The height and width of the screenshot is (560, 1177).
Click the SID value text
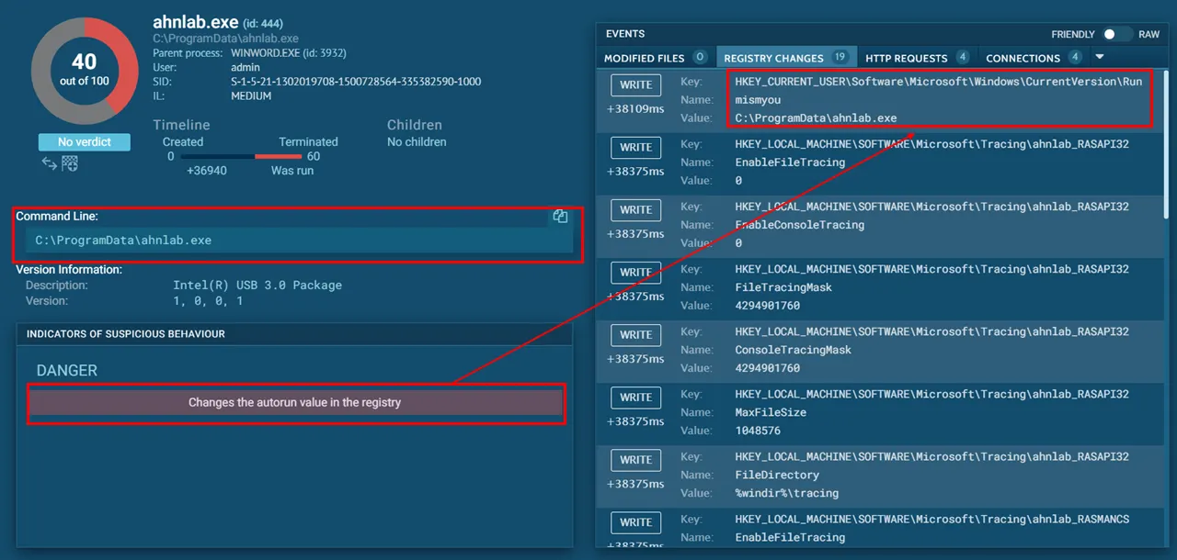[356, 82]
